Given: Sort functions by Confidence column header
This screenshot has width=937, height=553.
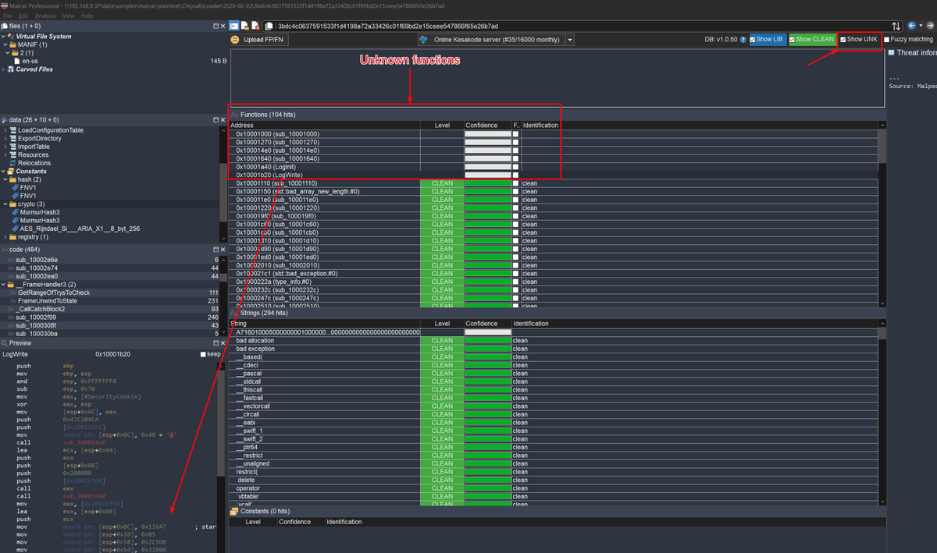Looking at the screenshot, I should (x=487, y=125).
